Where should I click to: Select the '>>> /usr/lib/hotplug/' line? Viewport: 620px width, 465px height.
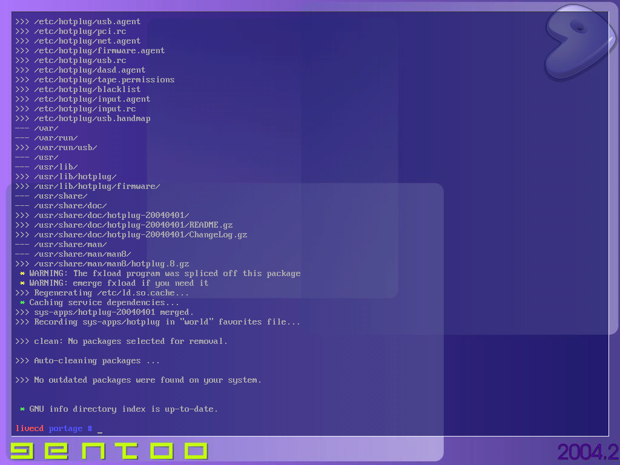pyautogui.click(x=65, y=177)
